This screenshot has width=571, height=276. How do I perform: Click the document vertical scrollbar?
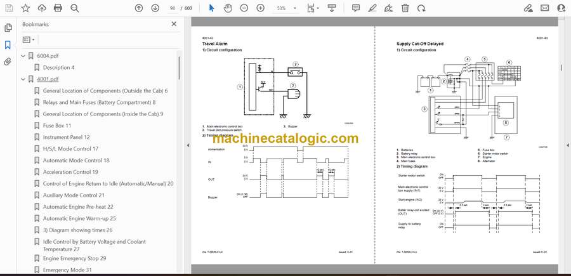click(x=561, y=68)
